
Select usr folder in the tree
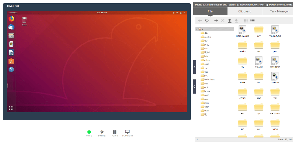click(x=204, y=41)
